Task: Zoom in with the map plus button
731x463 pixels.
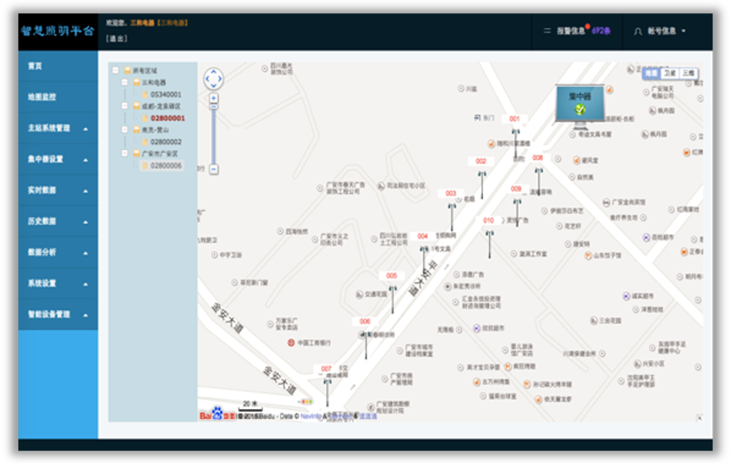Action: (x=213, y=98)
